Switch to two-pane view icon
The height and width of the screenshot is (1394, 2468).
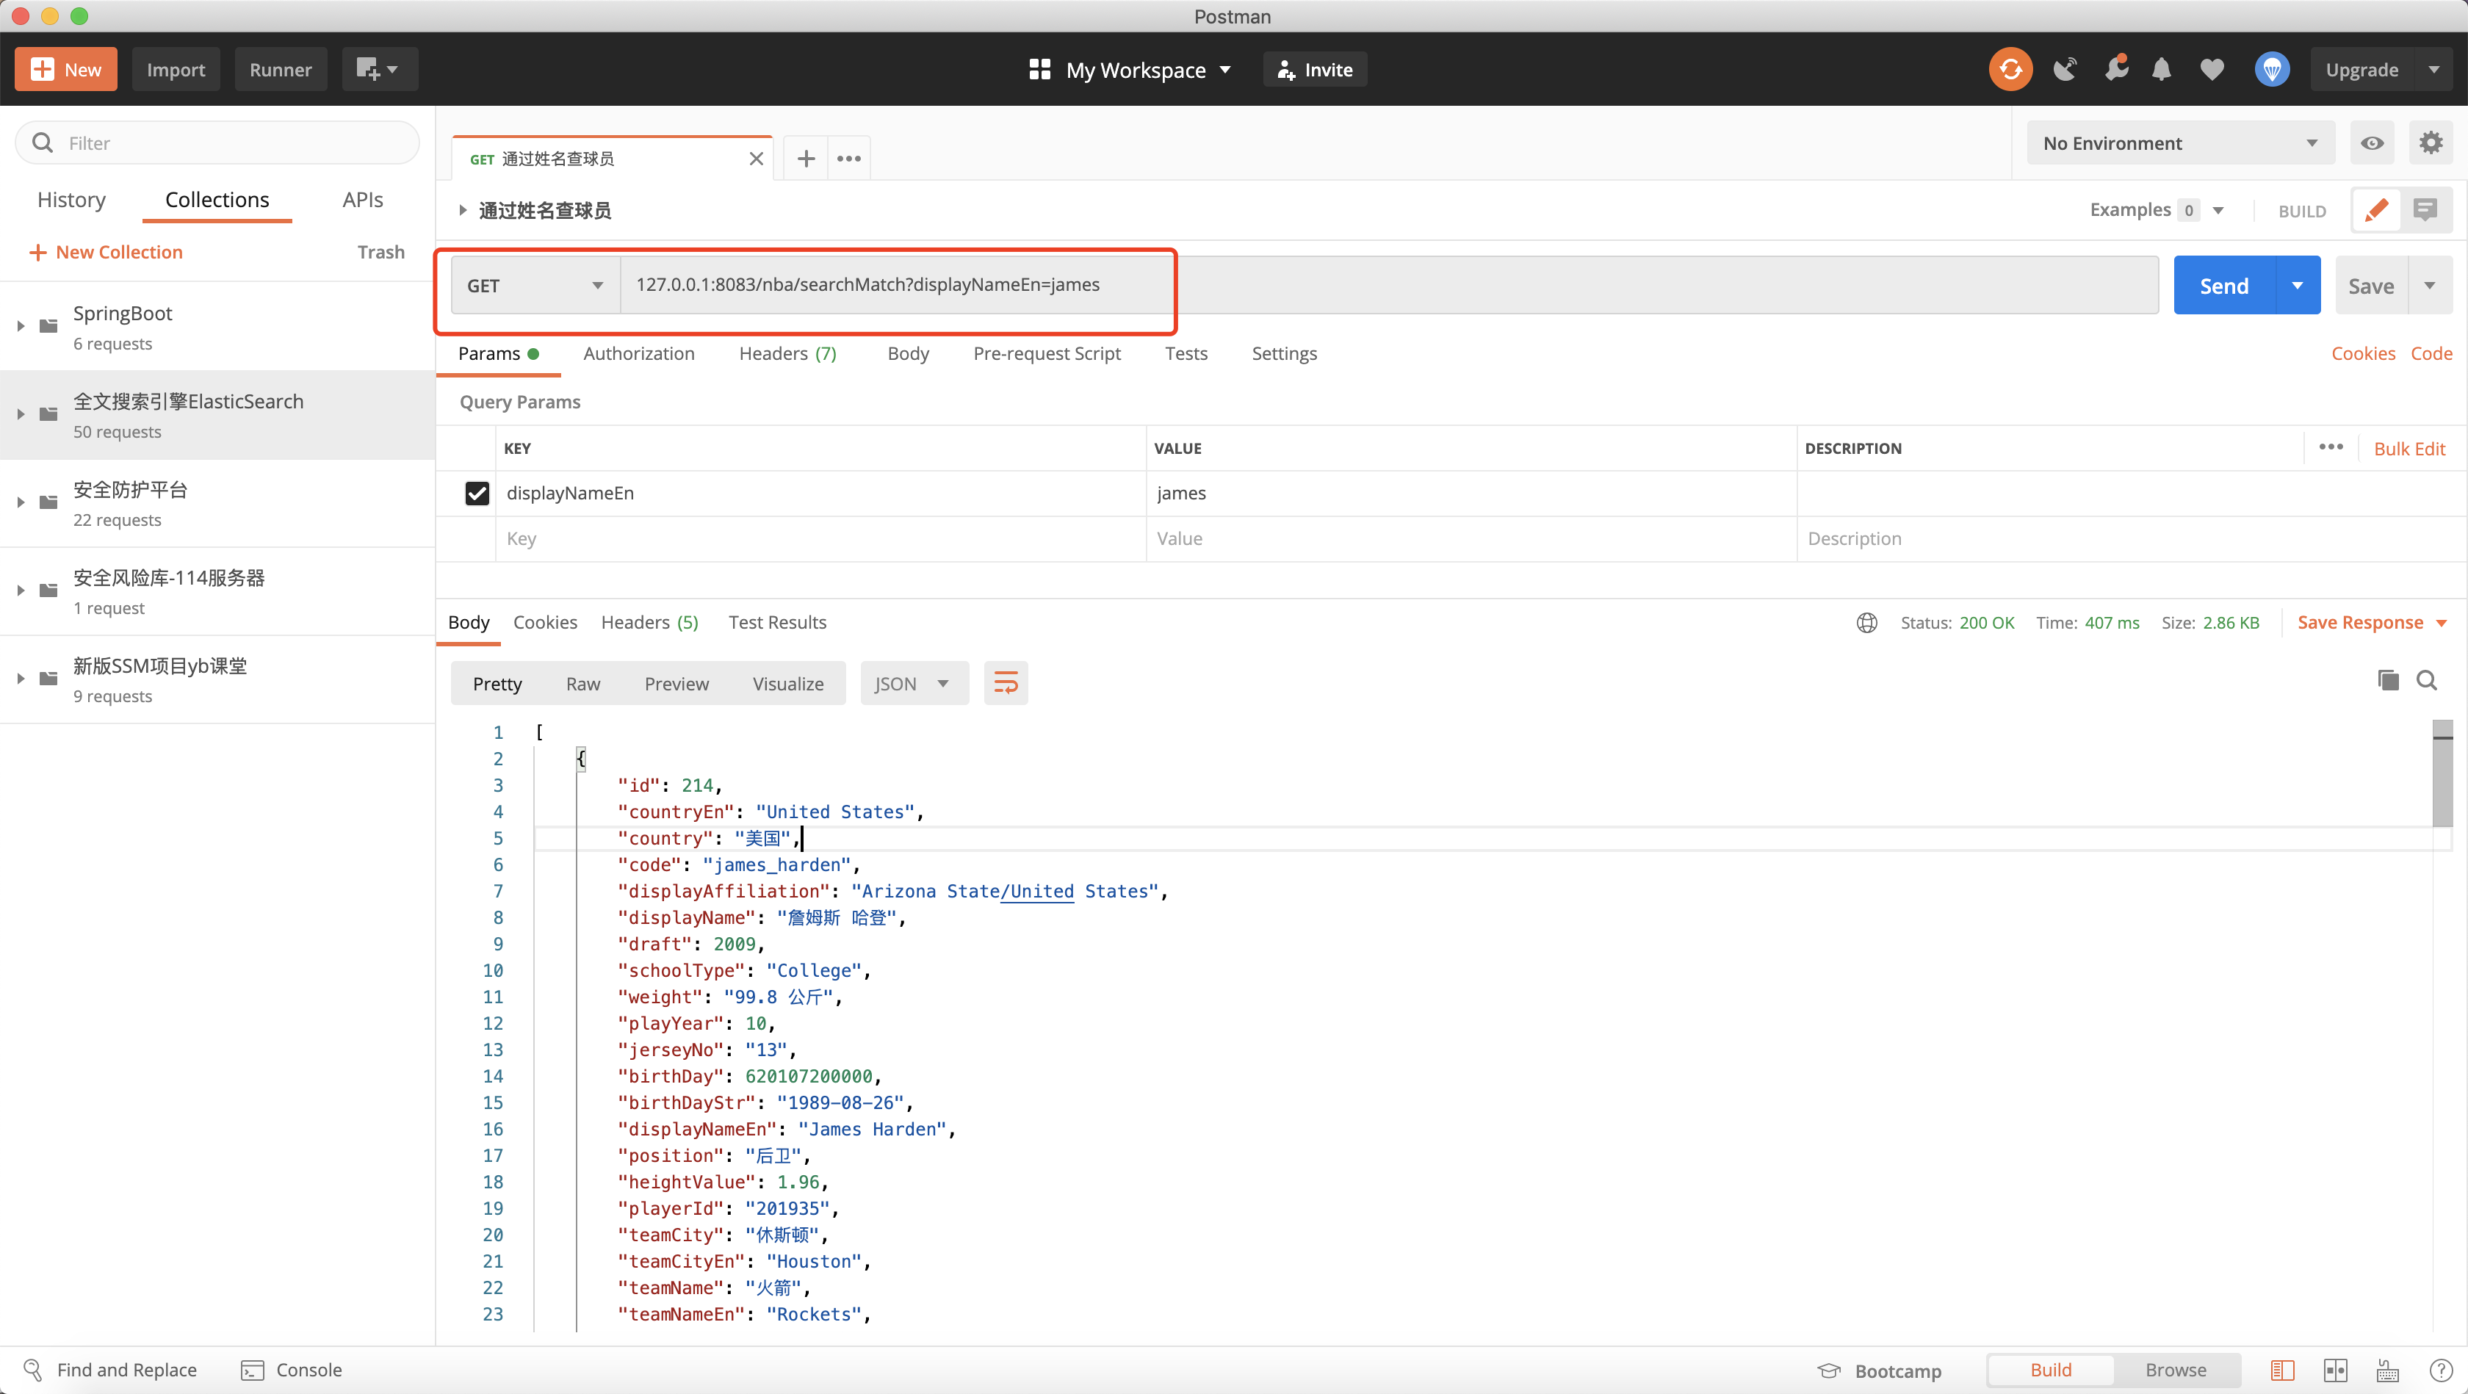coord(2336,1371)
